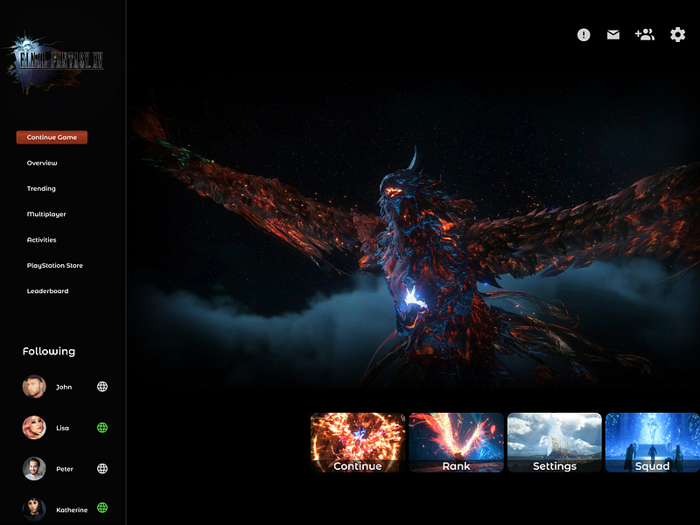Click the add friend icon
The image size is (700, 525).
pyautogui.click(x=645, y=35)
